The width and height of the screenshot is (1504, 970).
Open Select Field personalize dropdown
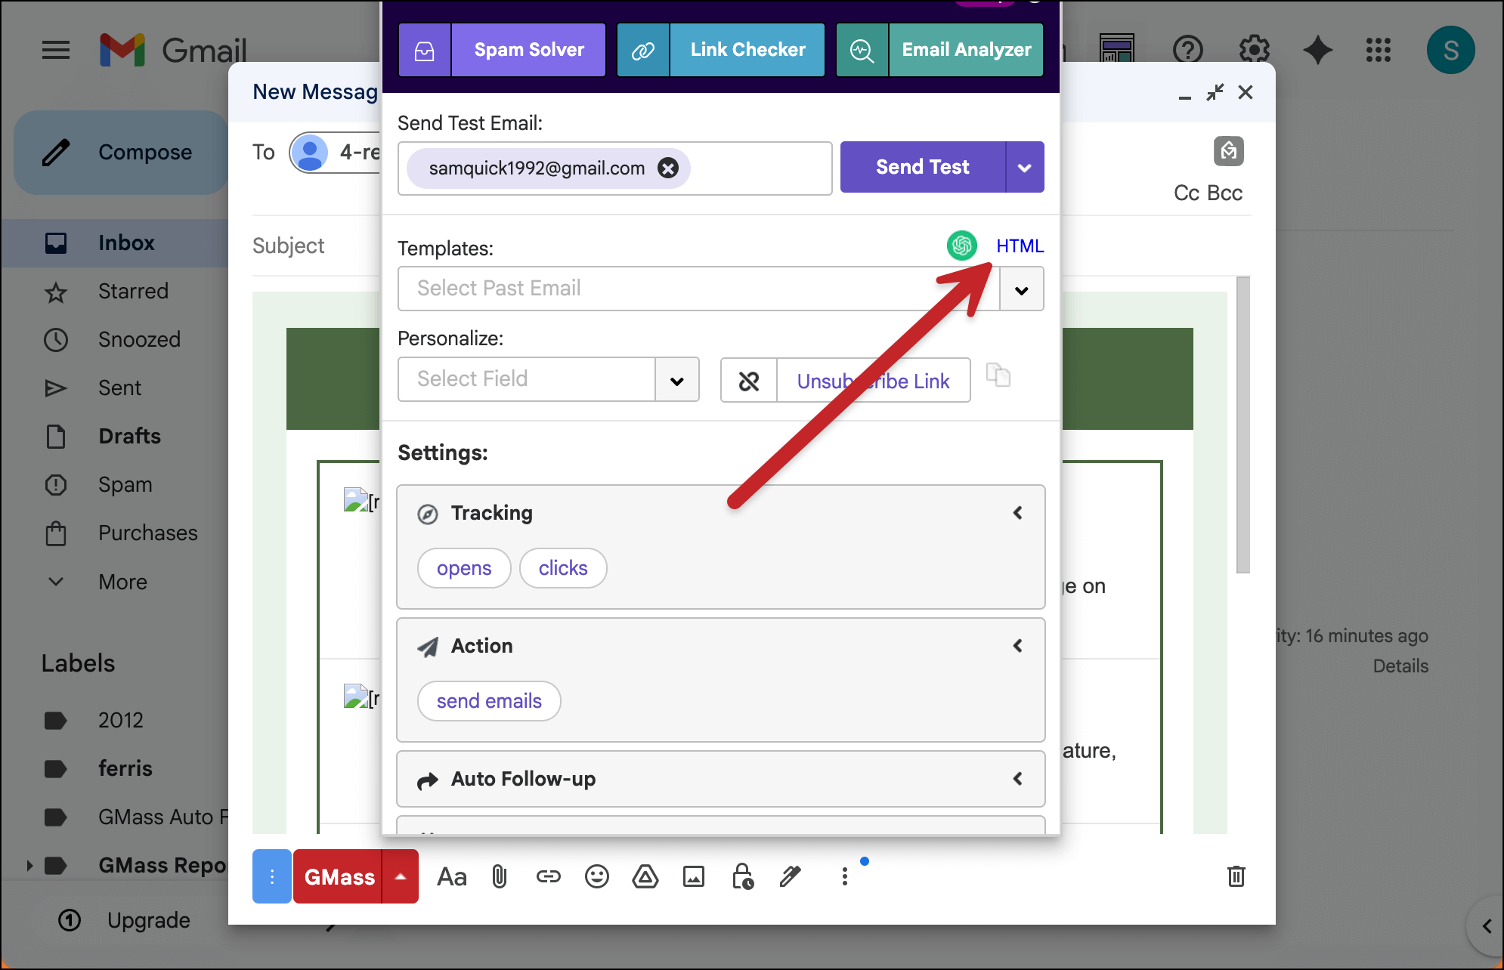tap(676, 380)
